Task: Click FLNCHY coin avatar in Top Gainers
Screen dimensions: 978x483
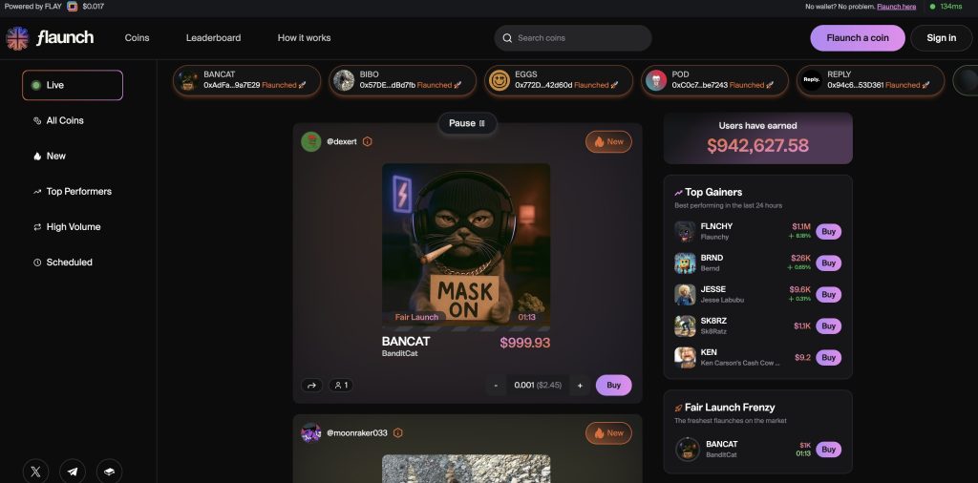Action: pos(685,231)
